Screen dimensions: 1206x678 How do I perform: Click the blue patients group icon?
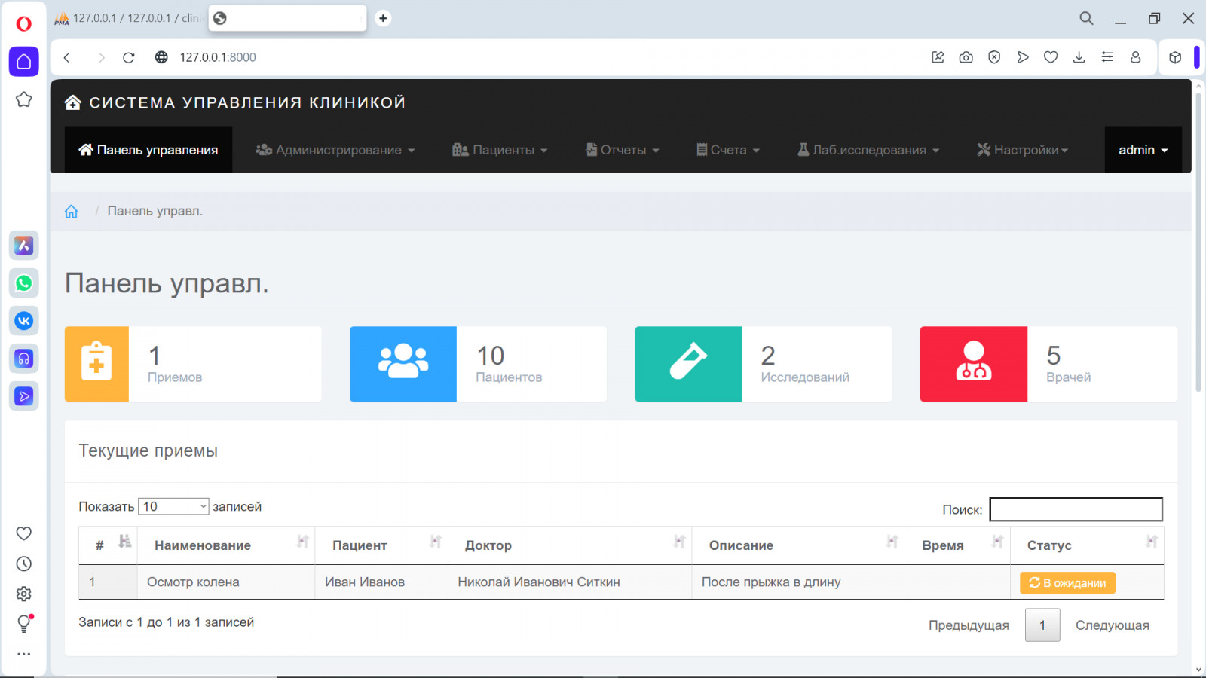click(x=403, y=364)
